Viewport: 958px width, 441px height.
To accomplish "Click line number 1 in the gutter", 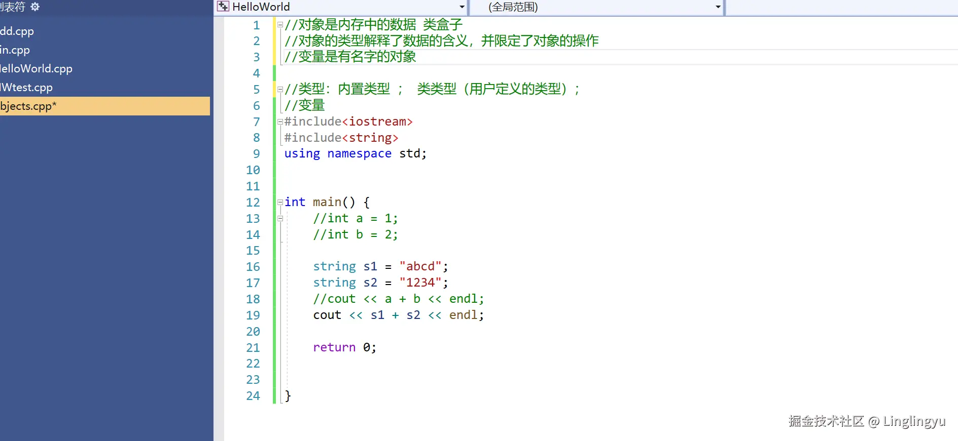I will (x=257, y=25).
